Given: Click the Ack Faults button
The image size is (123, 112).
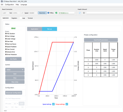Looking at the screenshot, I should 13,59.
